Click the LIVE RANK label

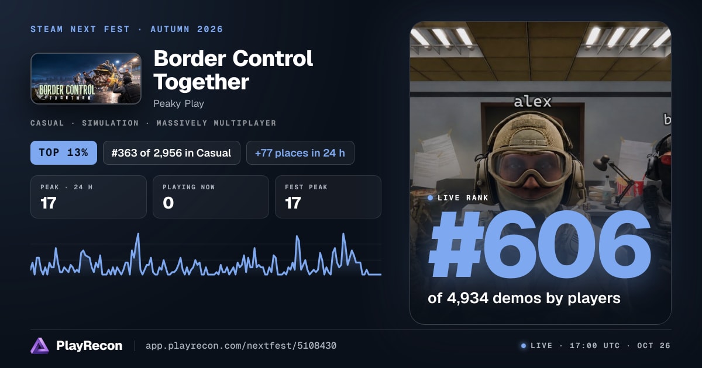[463, 198]
